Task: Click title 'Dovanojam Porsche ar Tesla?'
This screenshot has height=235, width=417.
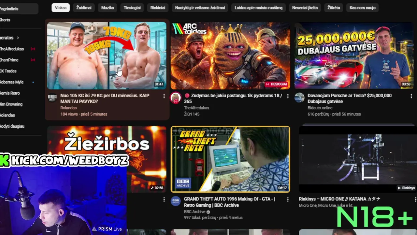Action: pyautogui.click(x=350, y=99)
